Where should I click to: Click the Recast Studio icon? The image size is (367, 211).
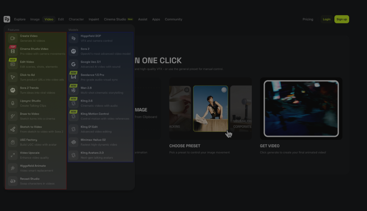click(x=13, y=181)
